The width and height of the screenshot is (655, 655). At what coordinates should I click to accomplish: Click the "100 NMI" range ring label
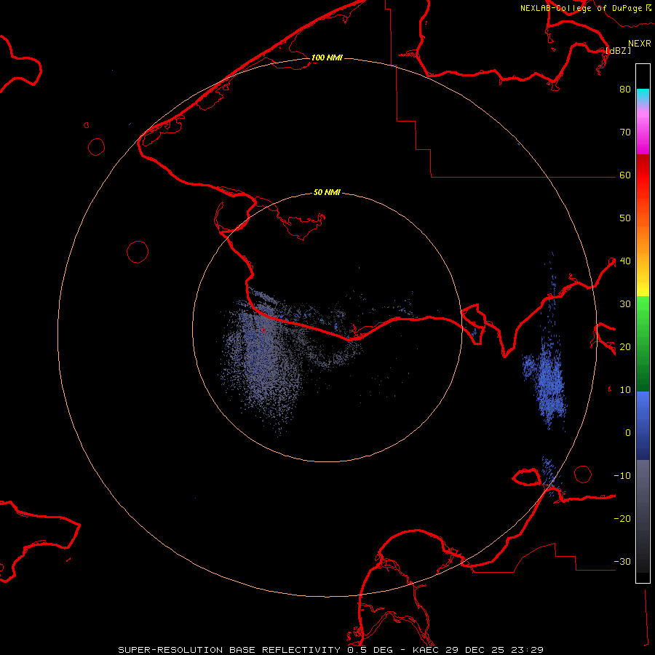(x=327, y=57)
